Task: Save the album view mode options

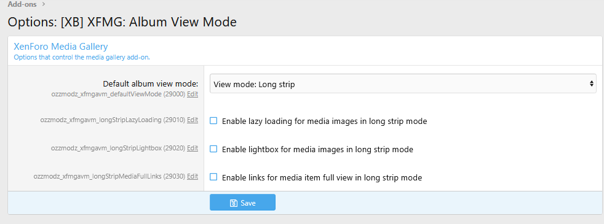Action: point(242,203)
